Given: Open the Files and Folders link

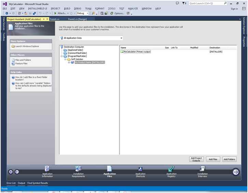Looking at the screenshot, I should (23, 60).
